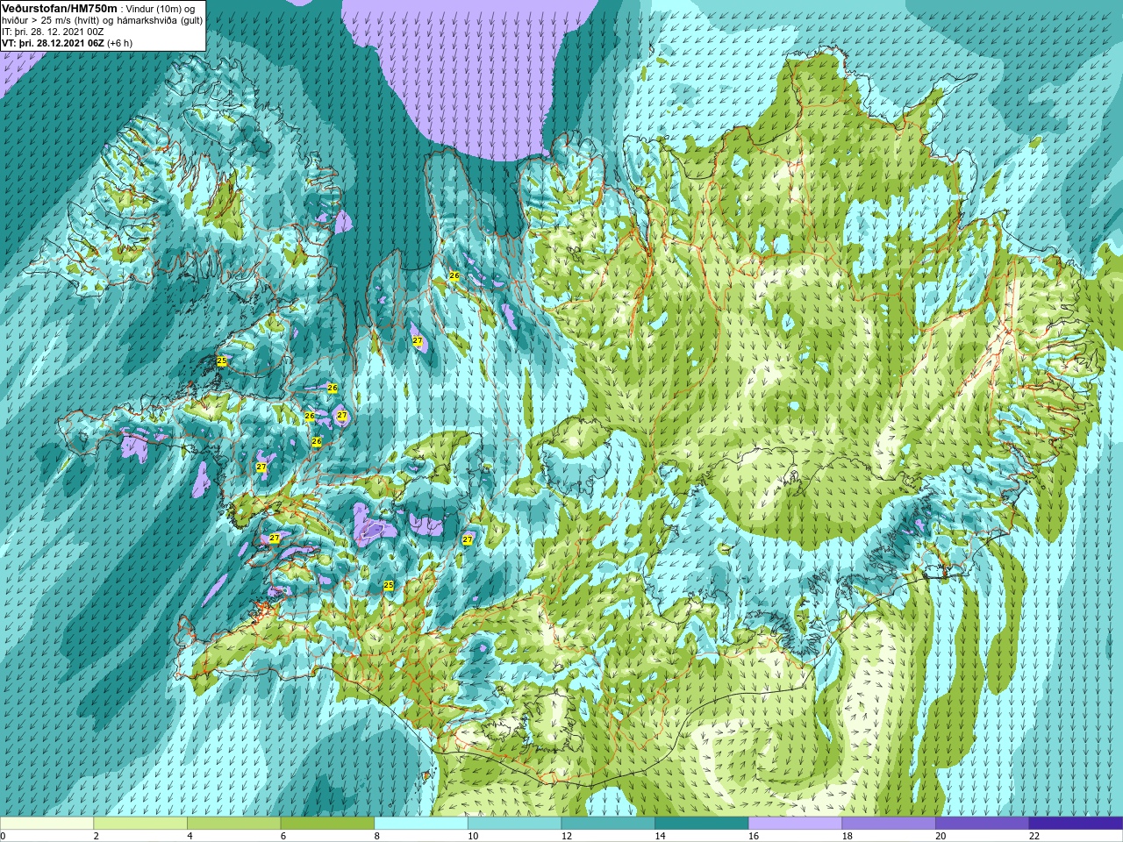Viewport: 1123px width, 842px height.
Task: Click the 20–22 m/s violet legend swatch
Action: [x=983, y=824]
